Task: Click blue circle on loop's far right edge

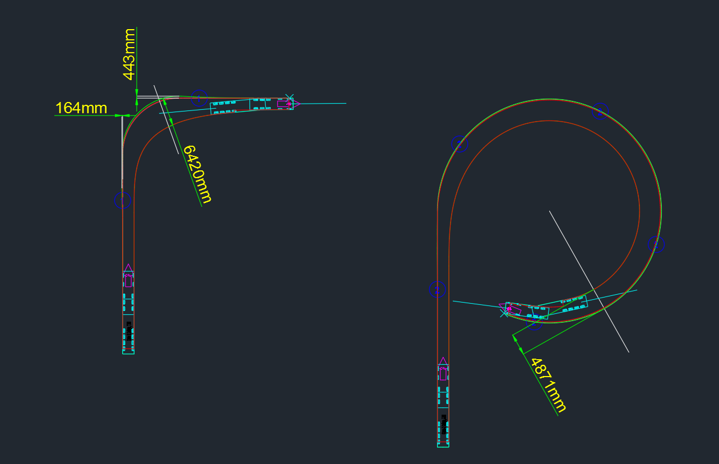Action: 656,244
